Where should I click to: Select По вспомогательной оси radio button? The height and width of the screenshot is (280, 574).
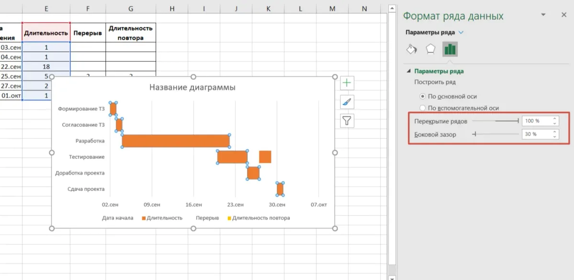pyautogui.click(x=422, y=108)
